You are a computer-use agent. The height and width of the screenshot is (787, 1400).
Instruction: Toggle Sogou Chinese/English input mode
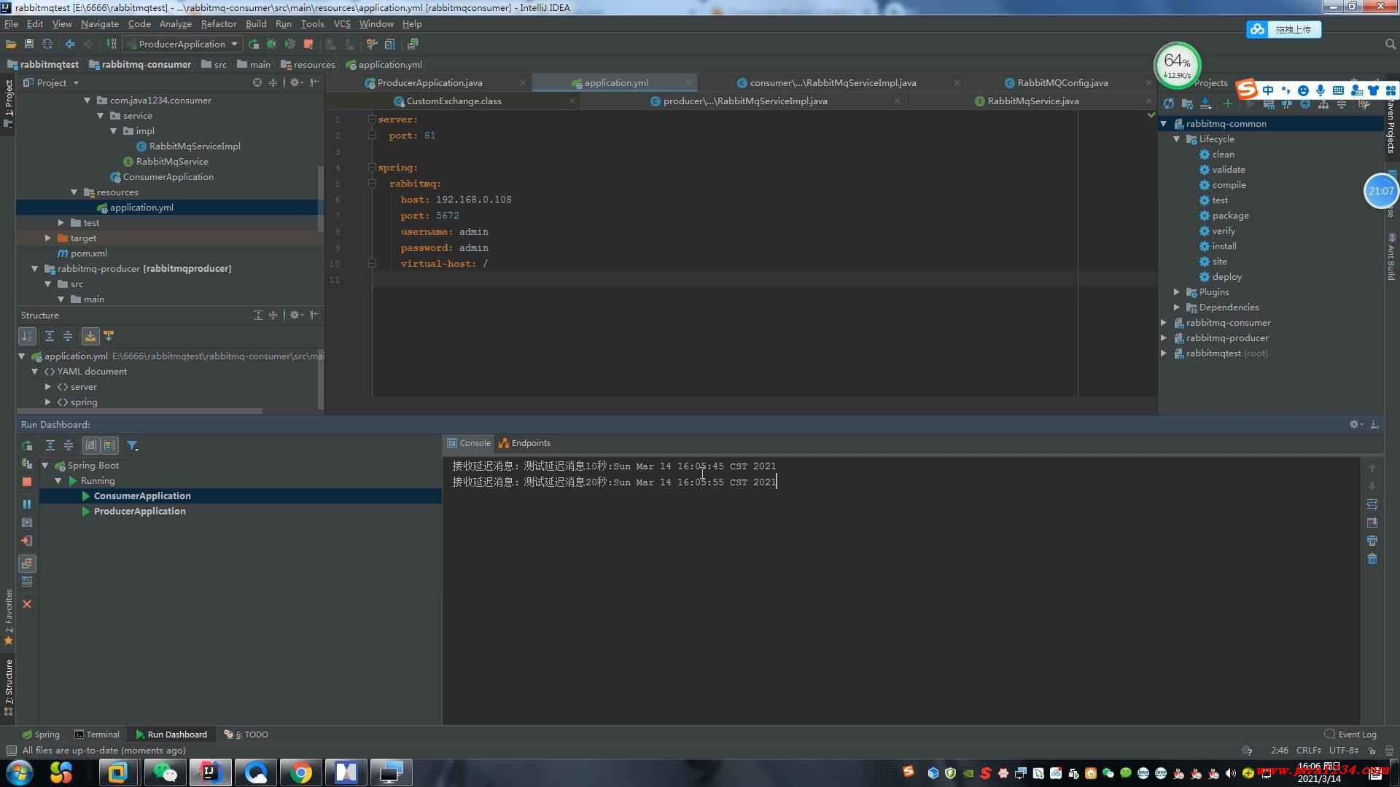(1268, 90)
